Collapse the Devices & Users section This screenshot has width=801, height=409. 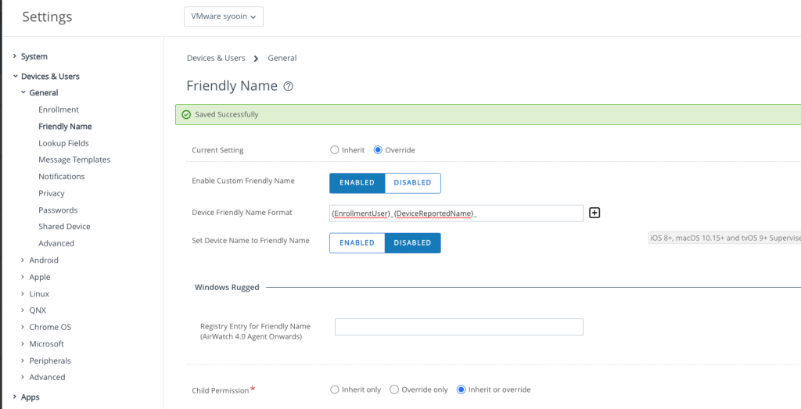pyautogui.click(x=15, y=77)
